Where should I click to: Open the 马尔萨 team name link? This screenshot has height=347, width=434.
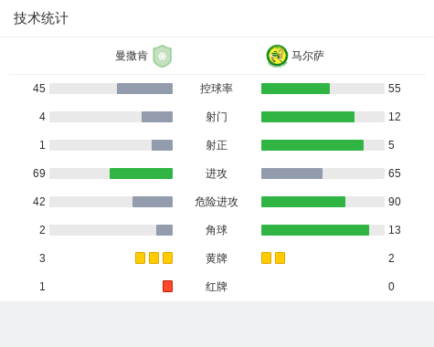308,56
